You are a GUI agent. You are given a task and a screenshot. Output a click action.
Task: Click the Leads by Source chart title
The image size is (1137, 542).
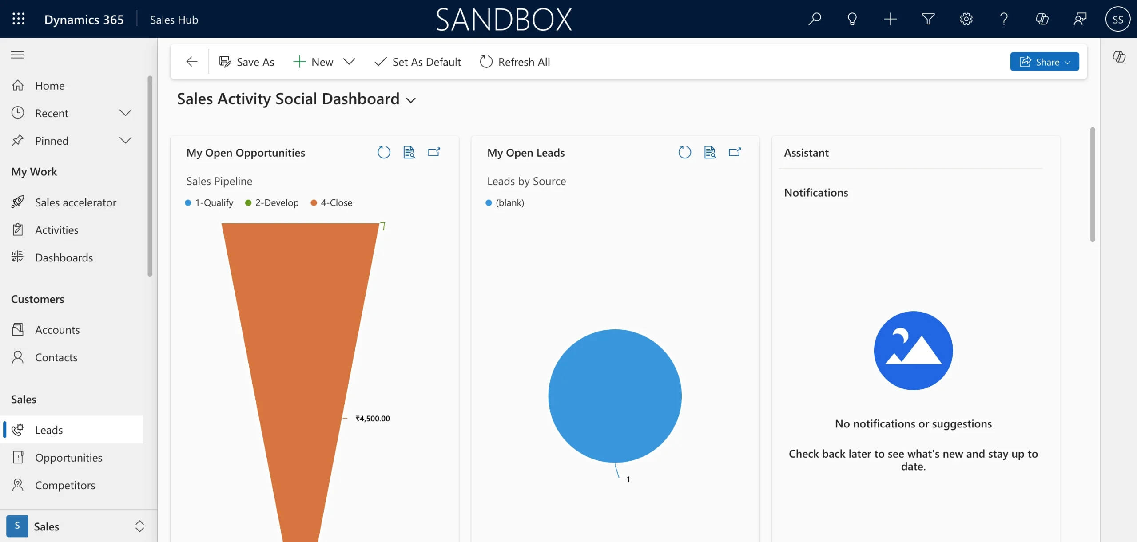pos(526,181)
